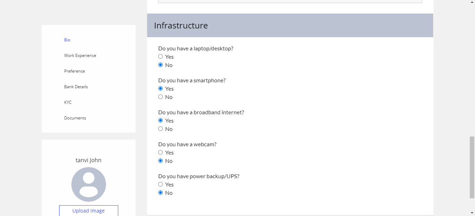Select Yes for laptop/desktop question
The height and width of the screenshot is (216, 475).
[x=160, y=57]
